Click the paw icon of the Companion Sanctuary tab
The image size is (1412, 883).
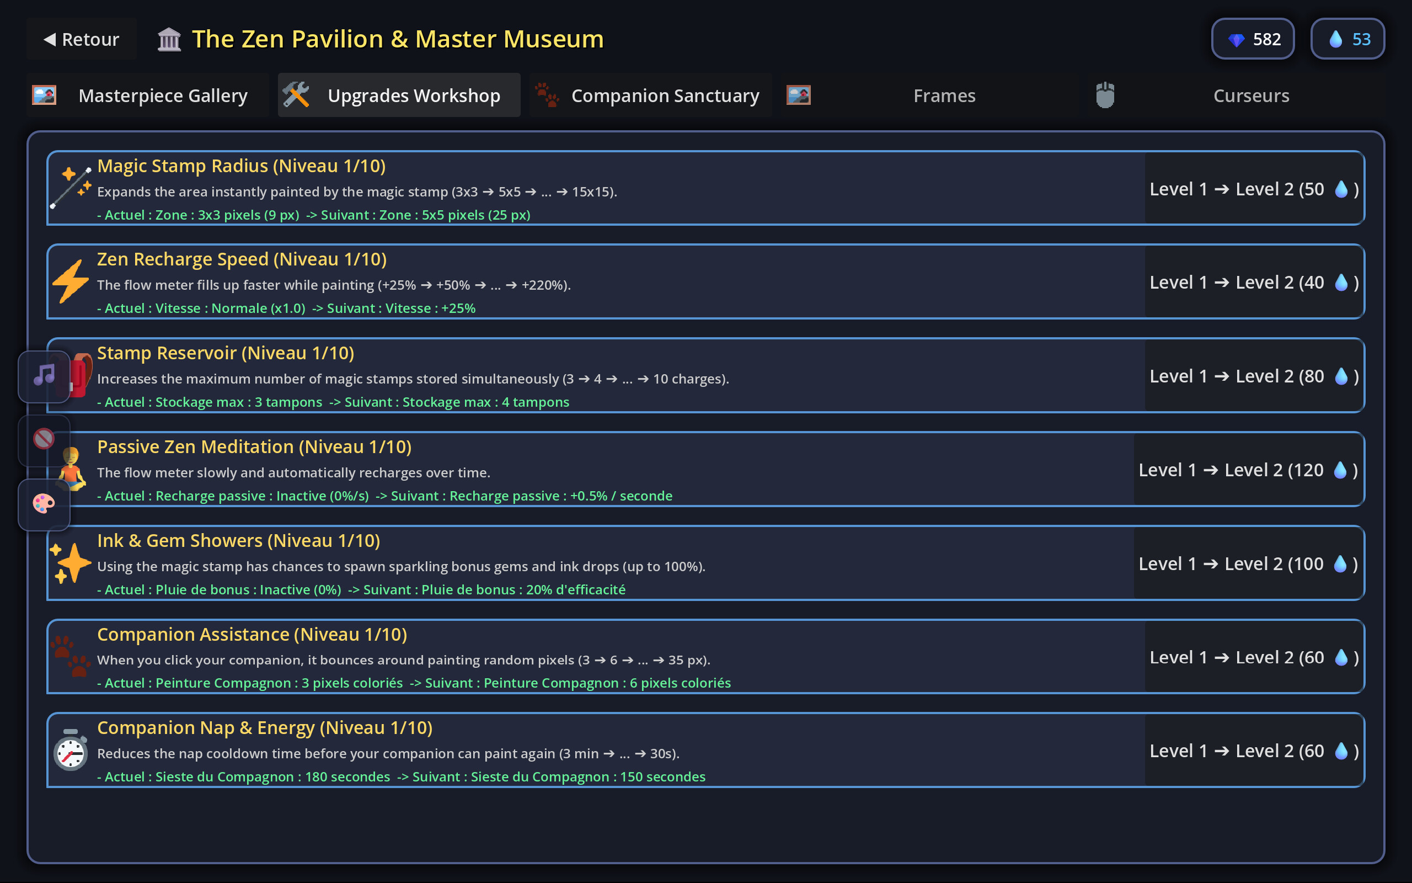(547, 95)
